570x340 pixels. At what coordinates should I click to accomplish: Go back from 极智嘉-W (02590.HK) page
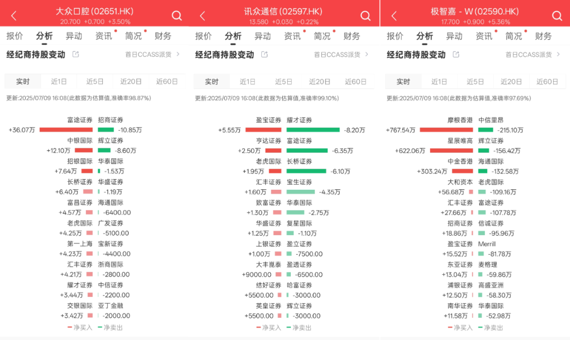click(x=394, y=16)
